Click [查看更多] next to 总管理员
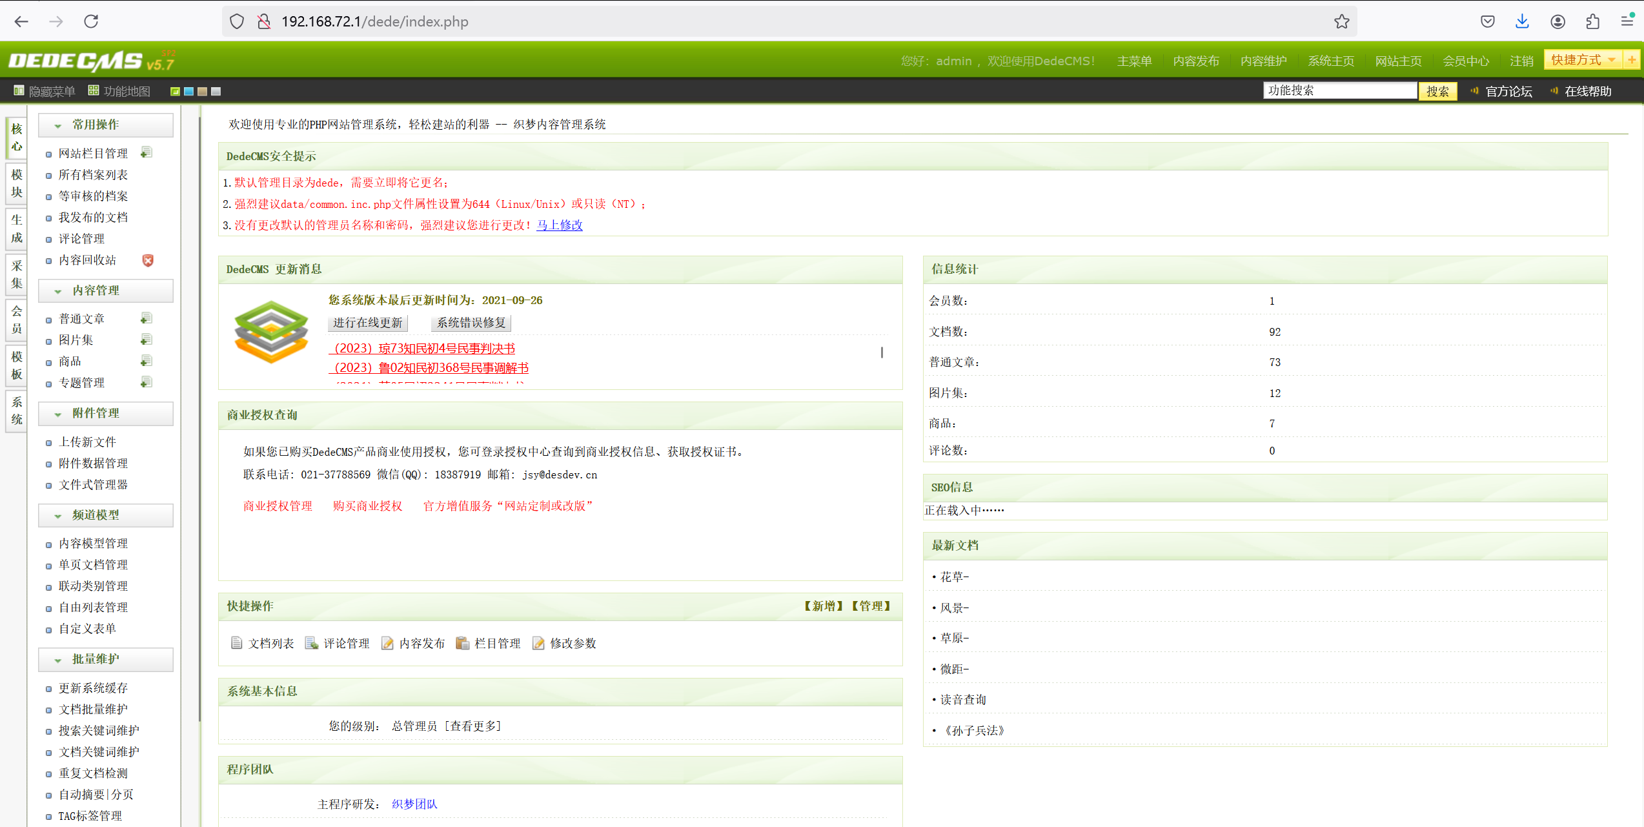Viewport: 1644px width, 827px height. click(472, 726)
